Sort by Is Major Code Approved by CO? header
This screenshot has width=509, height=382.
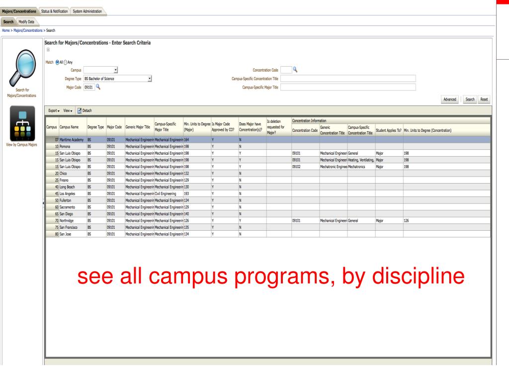[x=225, y=127]
